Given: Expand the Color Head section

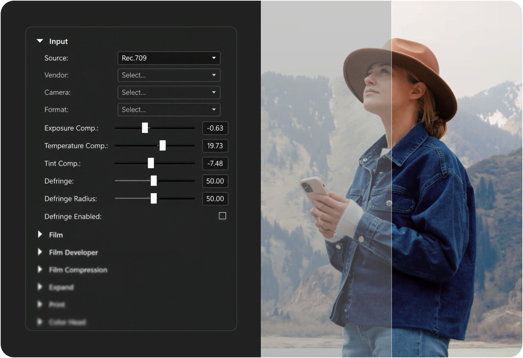Looking at the screenshot, I should point(40,322).
